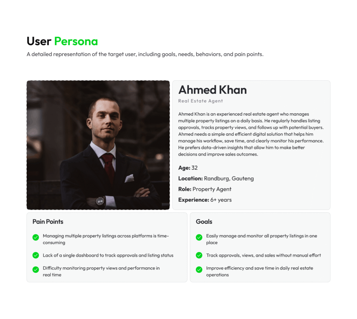Click the "Role: Property Agent" line
357x319 pixels.
(205, 189)
